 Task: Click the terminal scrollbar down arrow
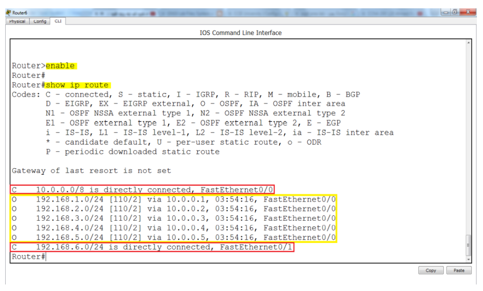coord(468,259)
